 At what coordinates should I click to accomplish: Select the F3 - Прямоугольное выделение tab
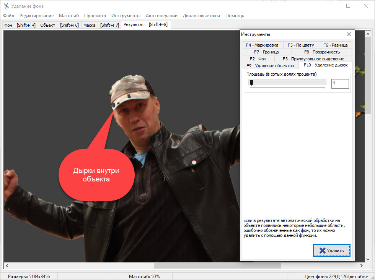coord(313,59)
